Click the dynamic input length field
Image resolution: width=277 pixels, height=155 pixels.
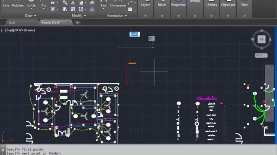coord(135,34)
